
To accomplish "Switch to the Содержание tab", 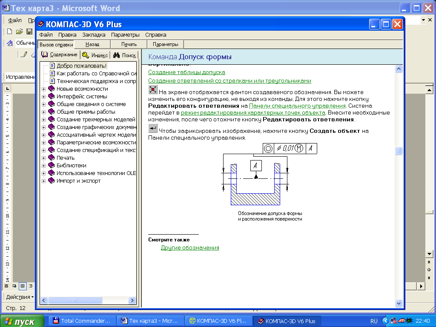I will (59, 54).
